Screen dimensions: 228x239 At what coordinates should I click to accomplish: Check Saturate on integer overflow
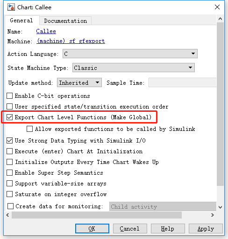pyautogui.click(x=10, y=194)
